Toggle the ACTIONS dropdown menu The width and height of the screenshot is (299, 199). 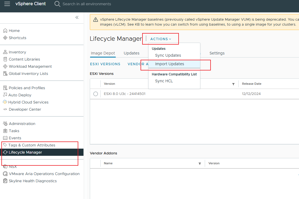[161, 39]
